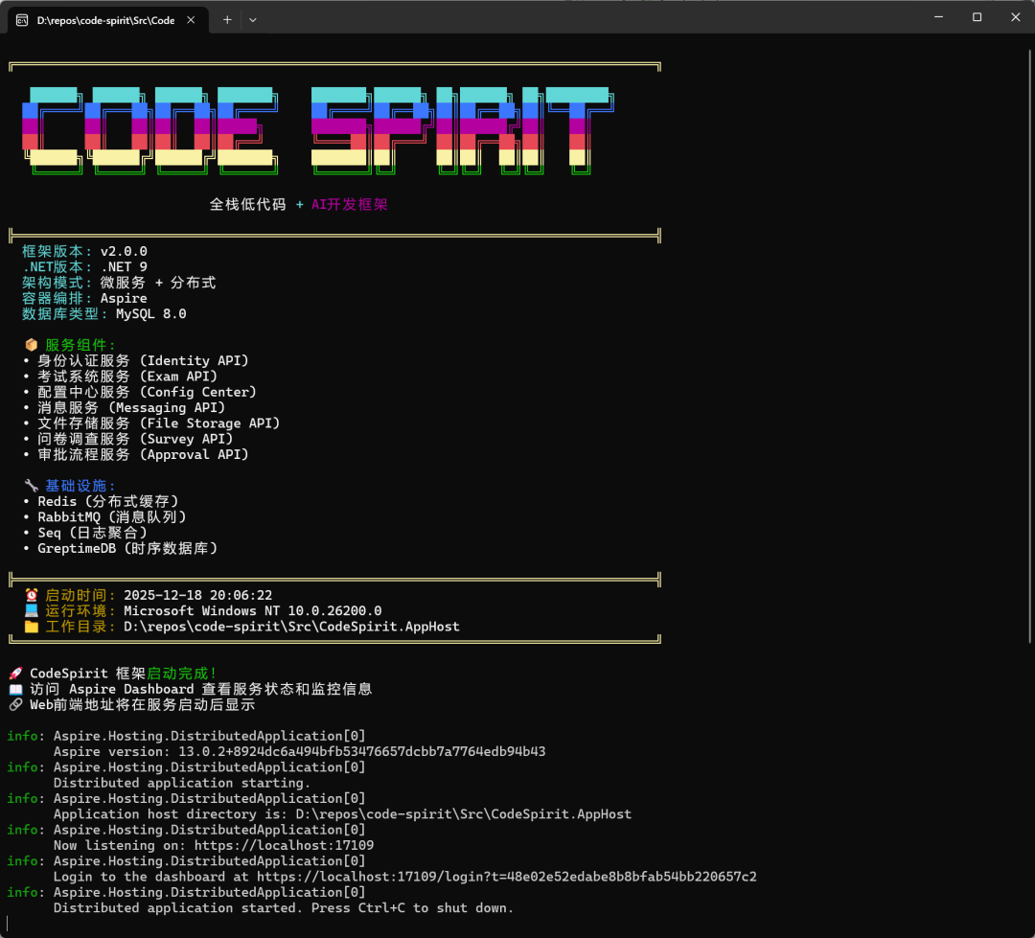
Task: Click the laptop emoji beside 运行环境
Action: [x=31, y=610]
